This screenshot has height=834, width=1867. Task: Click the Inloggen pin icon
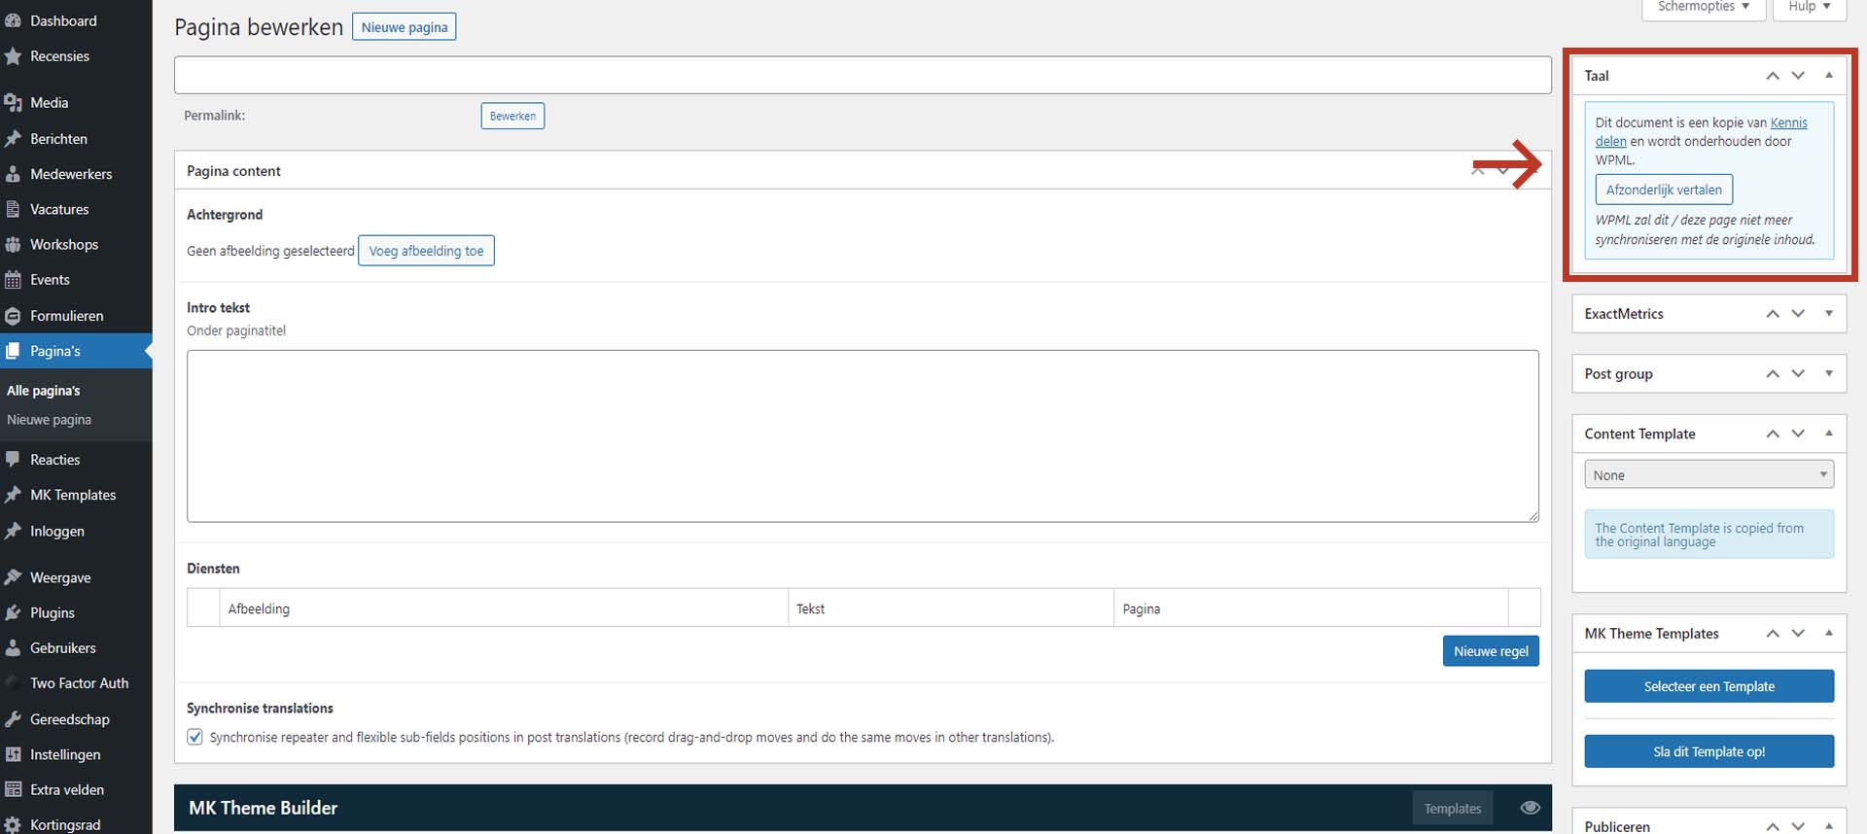click(x=13, y=531)
